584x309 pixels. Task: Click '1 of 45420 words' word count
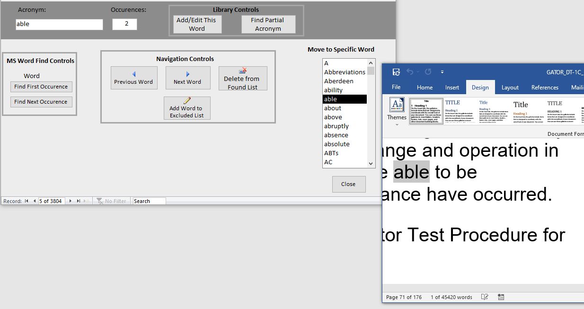(451, 297)
